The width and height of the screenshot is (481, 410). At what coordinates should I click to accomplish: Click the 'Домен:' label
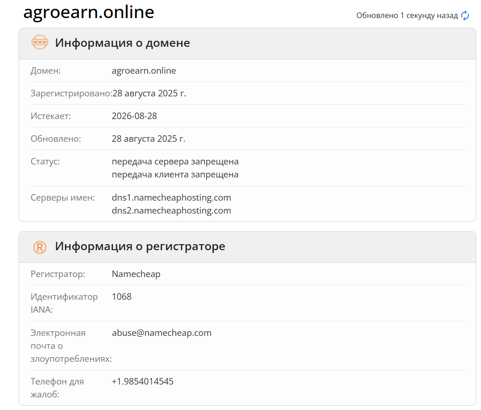[x=46, y=71]
